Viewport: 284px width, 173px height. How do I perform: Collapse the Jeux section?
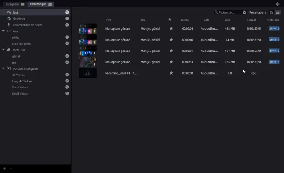pos(3,31)
